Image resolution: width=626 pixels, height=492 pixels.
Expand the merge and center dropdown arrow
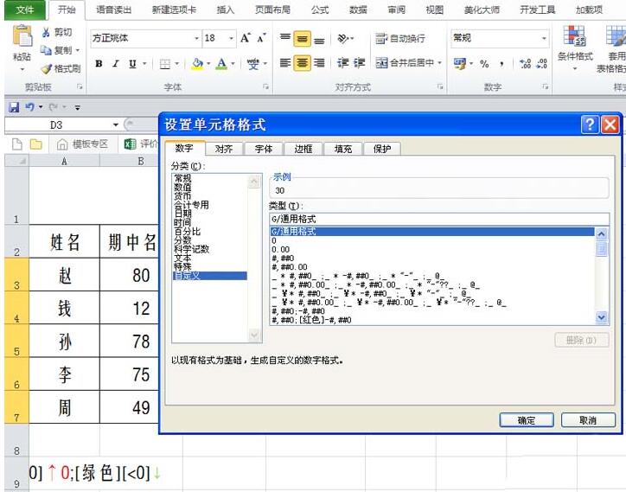click(439, 63)
